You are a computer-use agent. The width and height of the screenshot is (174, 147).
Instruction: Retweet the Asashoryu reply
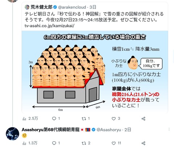tap(86, 143)
